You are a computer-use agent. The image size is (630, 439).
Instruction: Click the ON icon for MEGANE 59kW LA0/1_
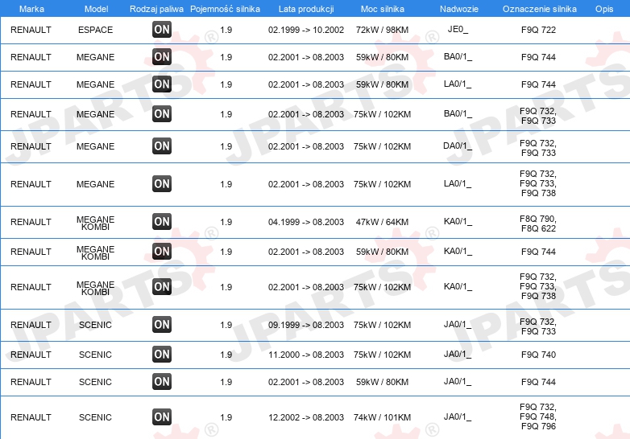(162, 84)
